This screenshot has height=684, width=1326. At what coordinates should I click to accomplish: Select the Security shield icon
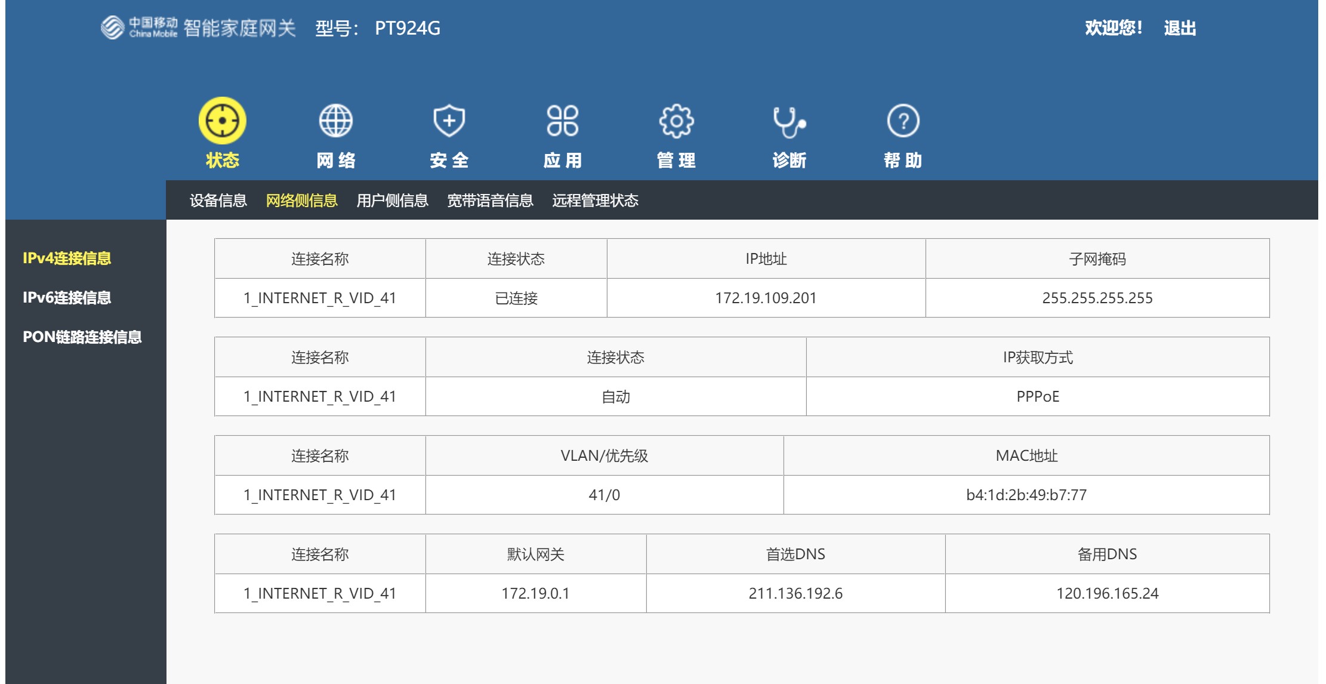[x=449, y=121]
